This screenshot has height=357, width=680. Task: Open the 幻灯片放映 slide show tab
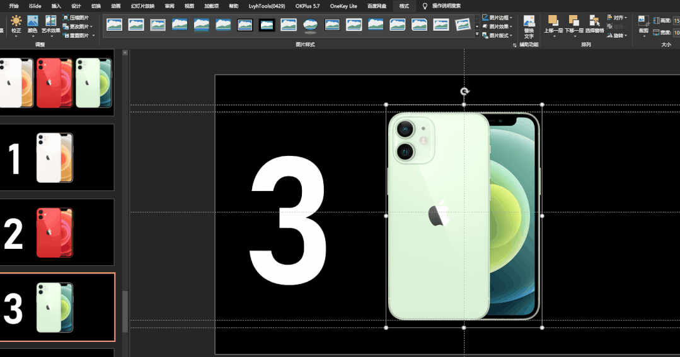142,6
